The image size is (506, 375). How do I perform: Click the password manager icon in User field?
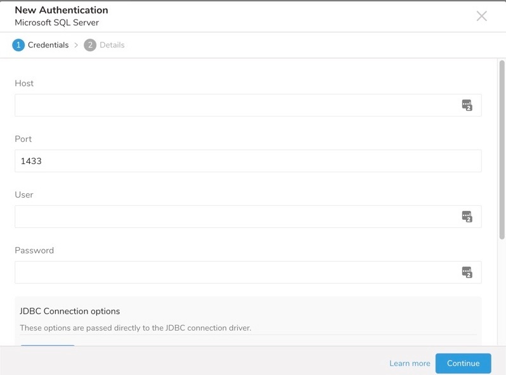click(467, 217)
